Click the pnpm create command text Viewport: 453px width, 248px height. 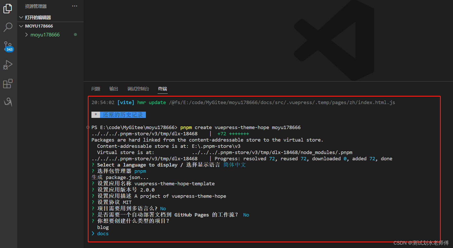240,127
